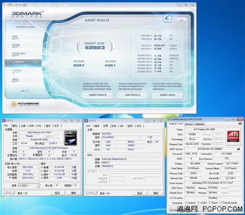Open 显卡 tab in CPU-Z mainboard window

click(131, 126)
